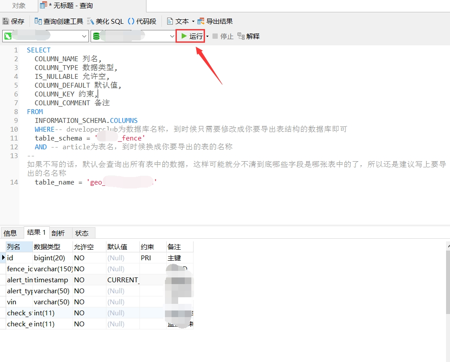The height and width of the screenshot is (362, 450).
Task: Select the alert_typ row name cell
Action: click(19, 291)
